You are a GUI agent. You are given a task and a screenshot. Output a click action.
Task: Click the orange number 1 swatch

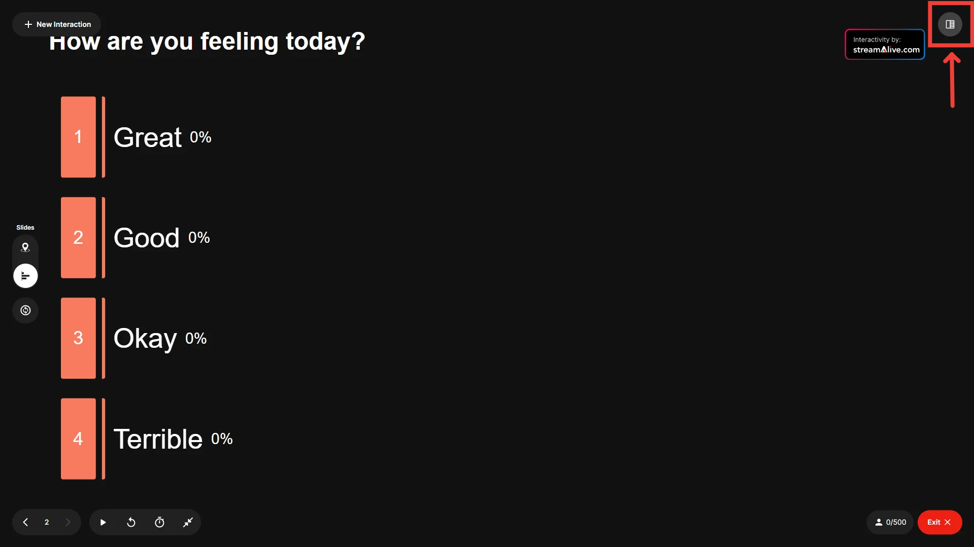coord(78,137)
